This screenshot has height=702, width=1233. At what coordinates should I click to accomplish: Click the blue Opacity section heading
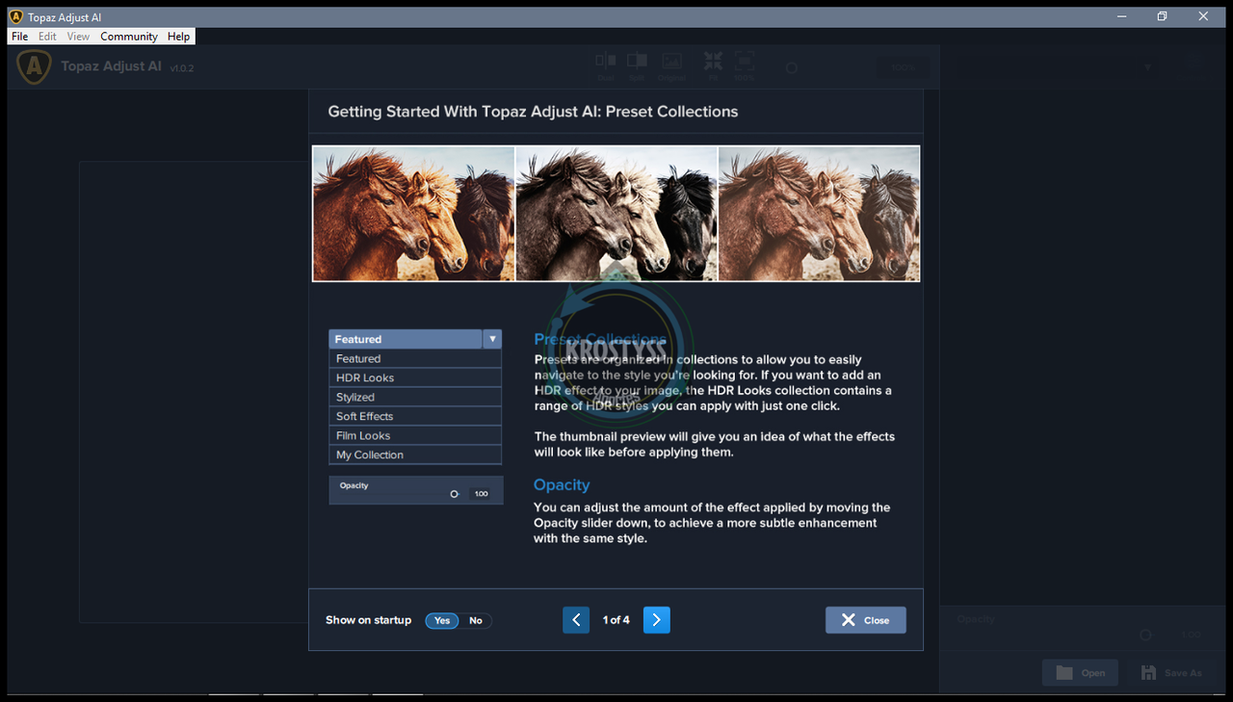[x=562, y=485]
